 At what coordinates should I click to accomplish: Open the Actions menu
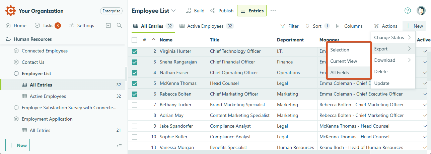(x=385, y=26)
